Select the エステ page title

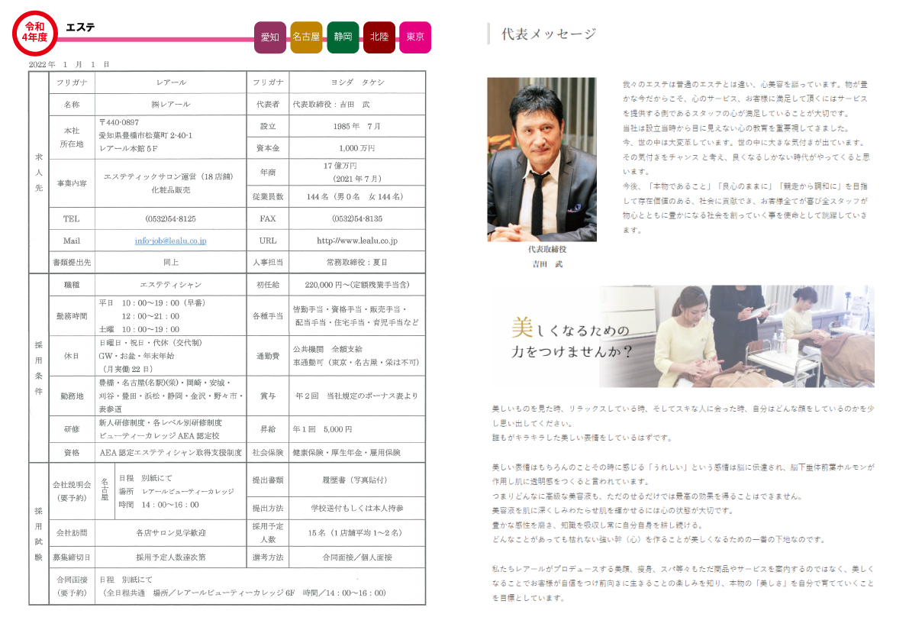81,27
